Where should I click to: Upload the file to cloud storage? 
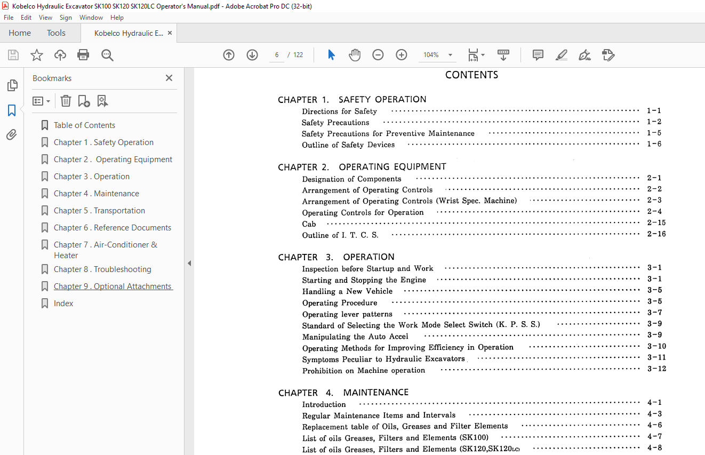coord(60,55)
